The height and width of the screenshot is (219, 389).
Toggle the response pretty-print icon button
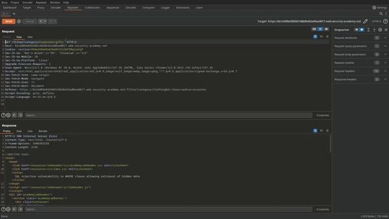click(315, 131)
